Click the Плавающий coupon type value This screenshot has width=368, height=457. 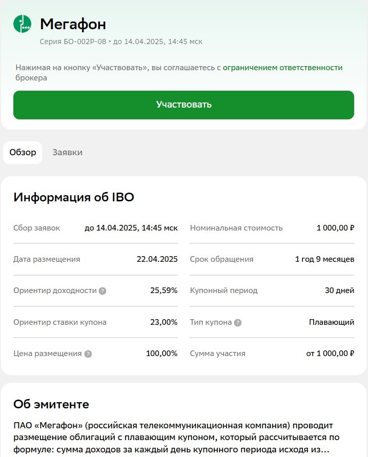[331, 322]
